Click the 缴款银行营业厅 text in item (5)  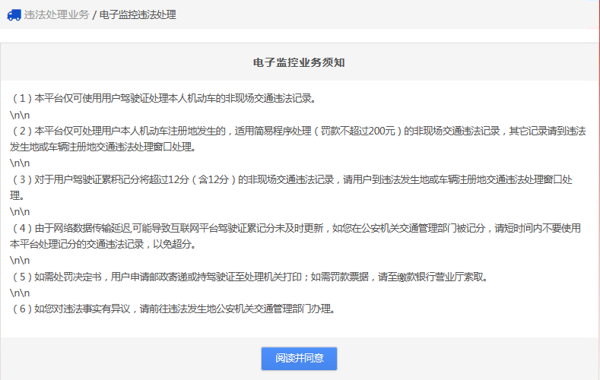[428, 277]
